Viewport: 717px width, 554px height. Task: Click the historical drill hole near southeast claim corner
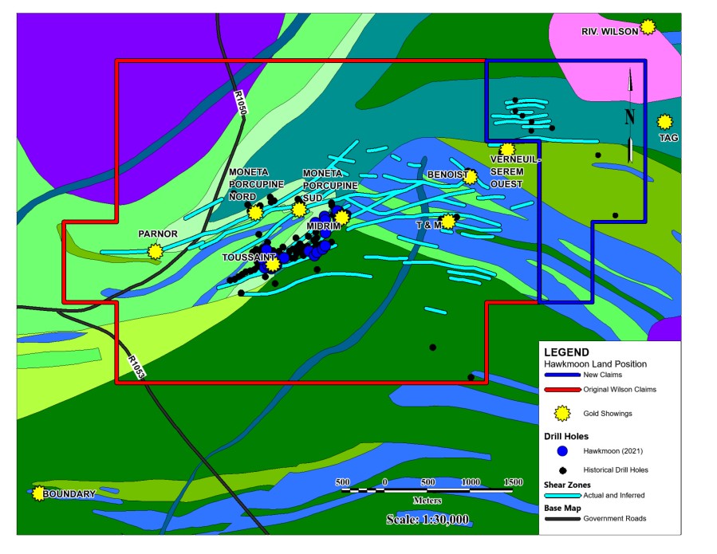tap(471, 377)
